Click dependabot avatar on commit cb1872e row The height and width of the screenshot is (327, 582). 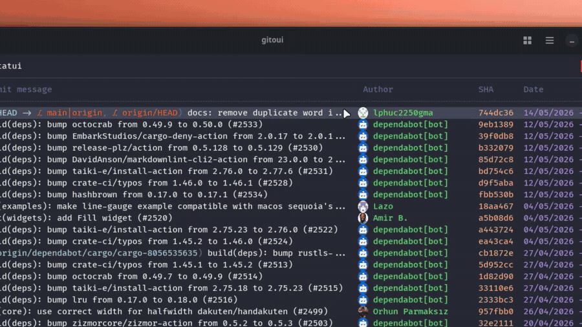363,253
